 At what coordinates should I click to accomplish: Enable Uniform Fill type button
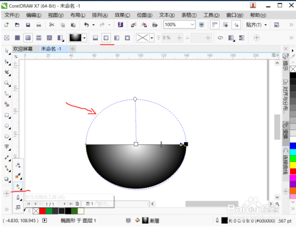click(17, 38)
